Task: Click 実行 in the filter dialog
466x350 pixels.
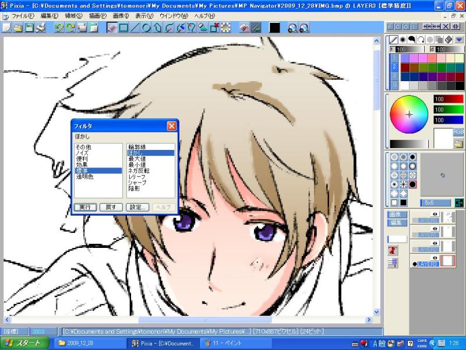Action: tap(85, 207)
